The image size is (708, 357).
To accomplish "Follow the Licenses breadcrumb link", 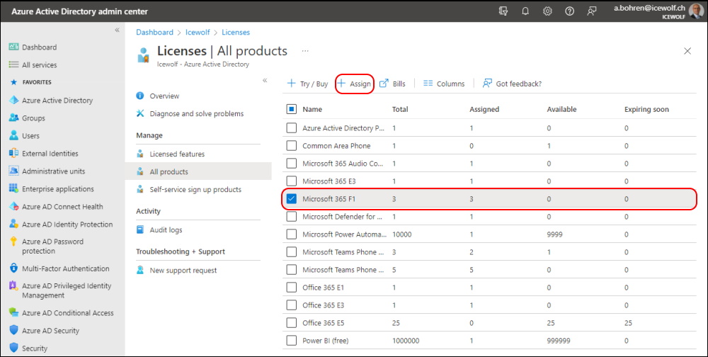I will [x=236, y=32].
